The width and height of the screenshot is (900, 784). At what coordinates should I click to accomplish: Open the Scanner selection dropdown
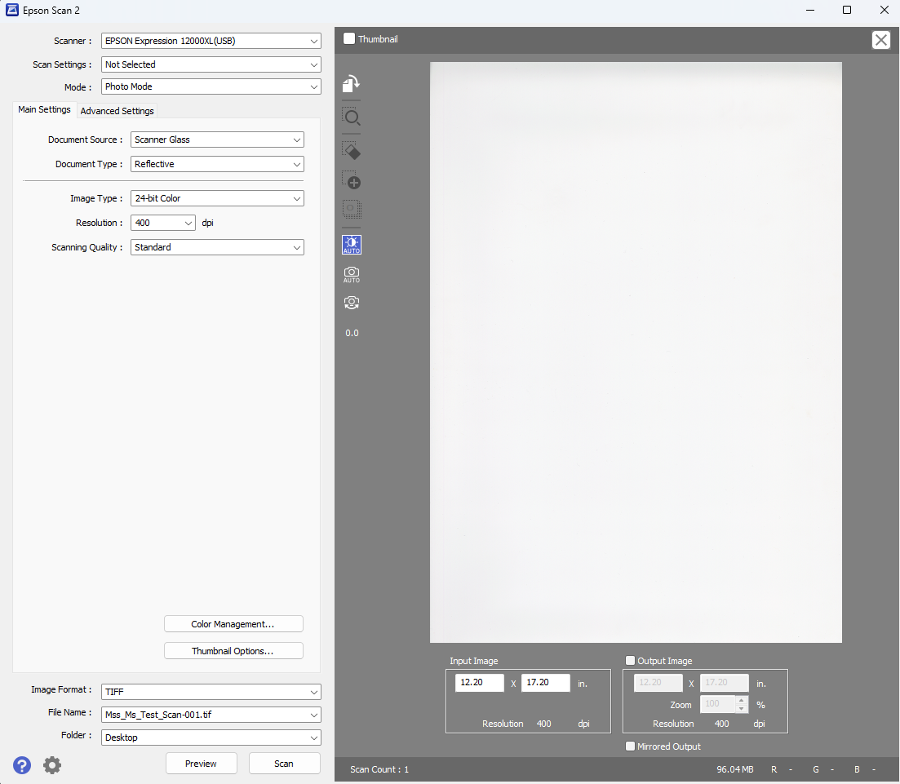click(x=211, y=40)
